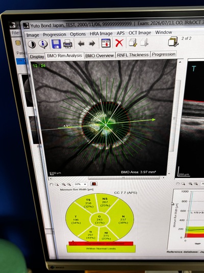Click the half-circle contrast icon in toolbar
This screenshot has height=273, width=204.
[32, 44]
